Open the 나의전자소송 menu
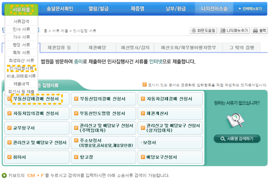270x179 pixels. (x=214, y=9)
